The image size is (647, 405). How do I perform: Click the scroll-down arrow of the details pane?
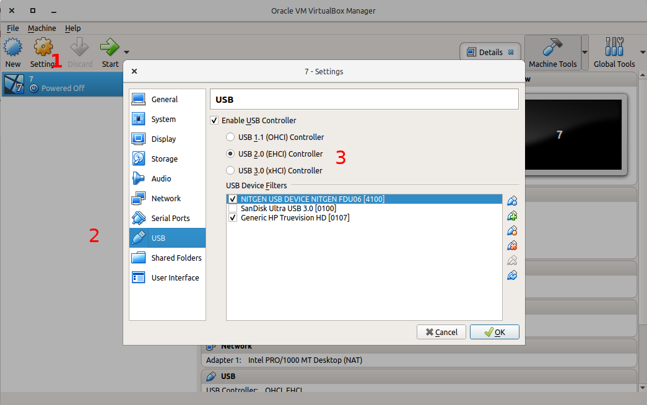pos(643,388)
